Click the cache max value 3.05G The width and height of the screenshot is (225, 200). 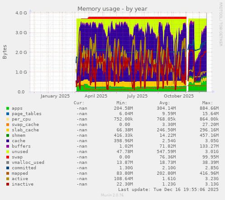(212, 141)
